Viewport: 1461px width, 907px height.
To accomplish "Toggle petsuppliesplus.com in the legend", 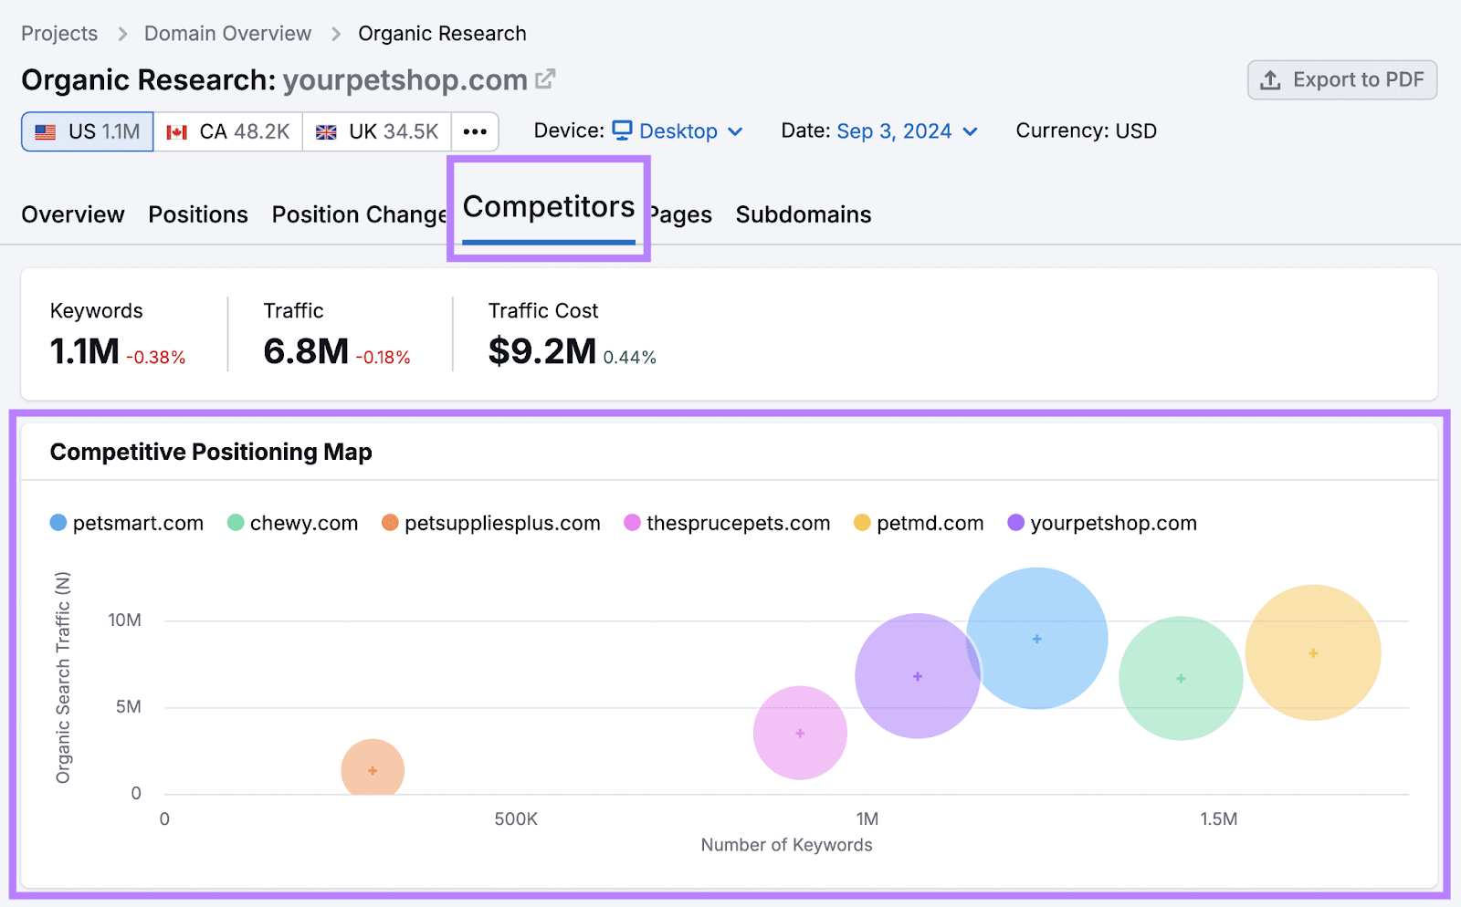I will point(390,523).
